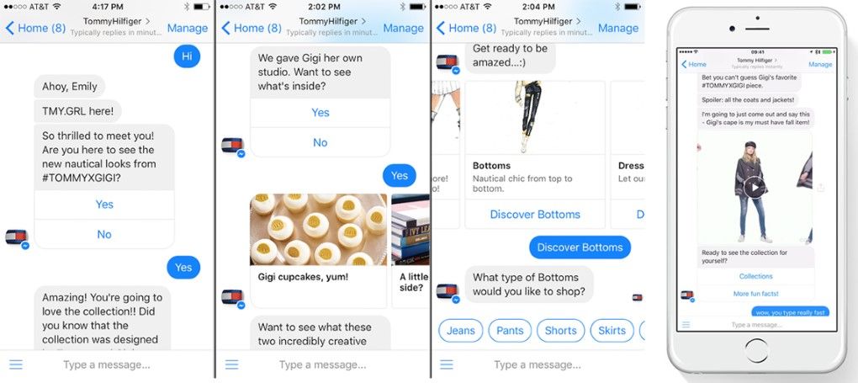Image resolution: width=858 pixels, height=383 pixels.
Task: Choose the Shorts quick reply
Action: click(x=561, y=331)
